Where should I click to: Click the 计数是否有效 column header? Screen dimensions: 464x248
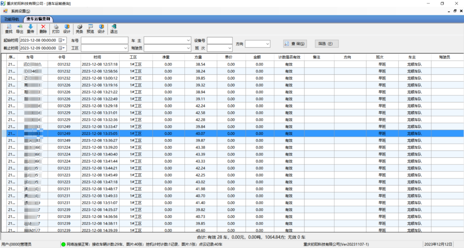coord(289,57)
